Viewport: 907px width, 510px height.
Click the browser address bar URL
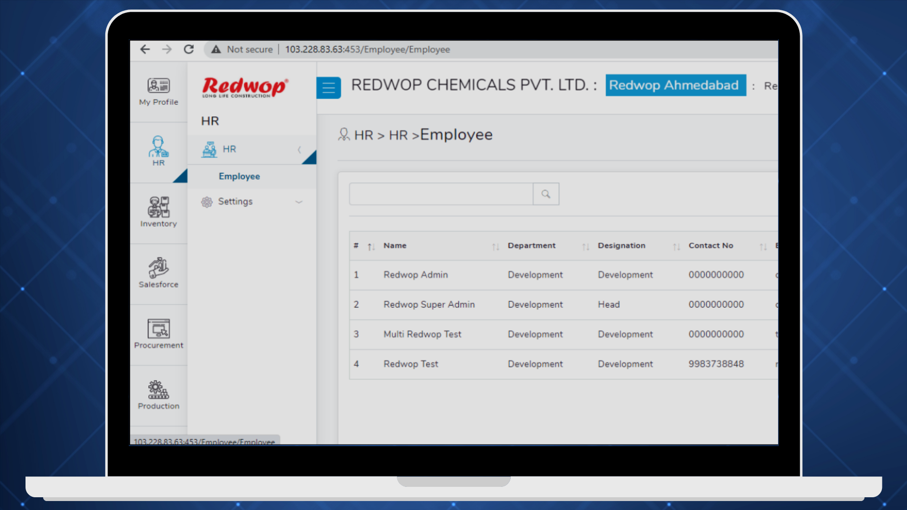pyautogui.click(x=368, y=49)
